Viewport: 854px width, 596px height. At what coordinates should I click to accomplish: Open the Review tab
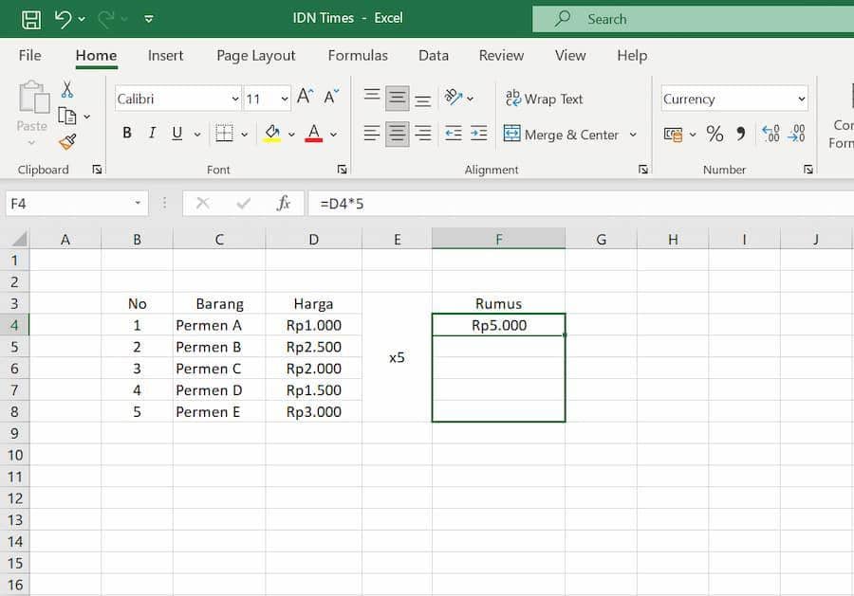coord(501,56)
